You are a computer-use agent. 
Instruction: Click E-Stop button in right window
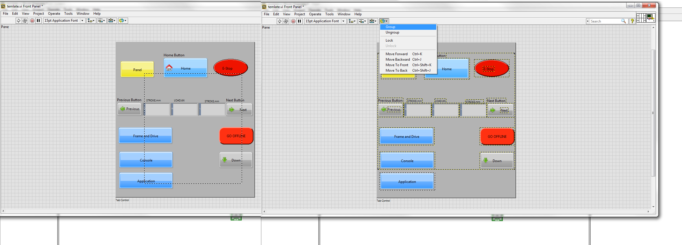(491, 68)
